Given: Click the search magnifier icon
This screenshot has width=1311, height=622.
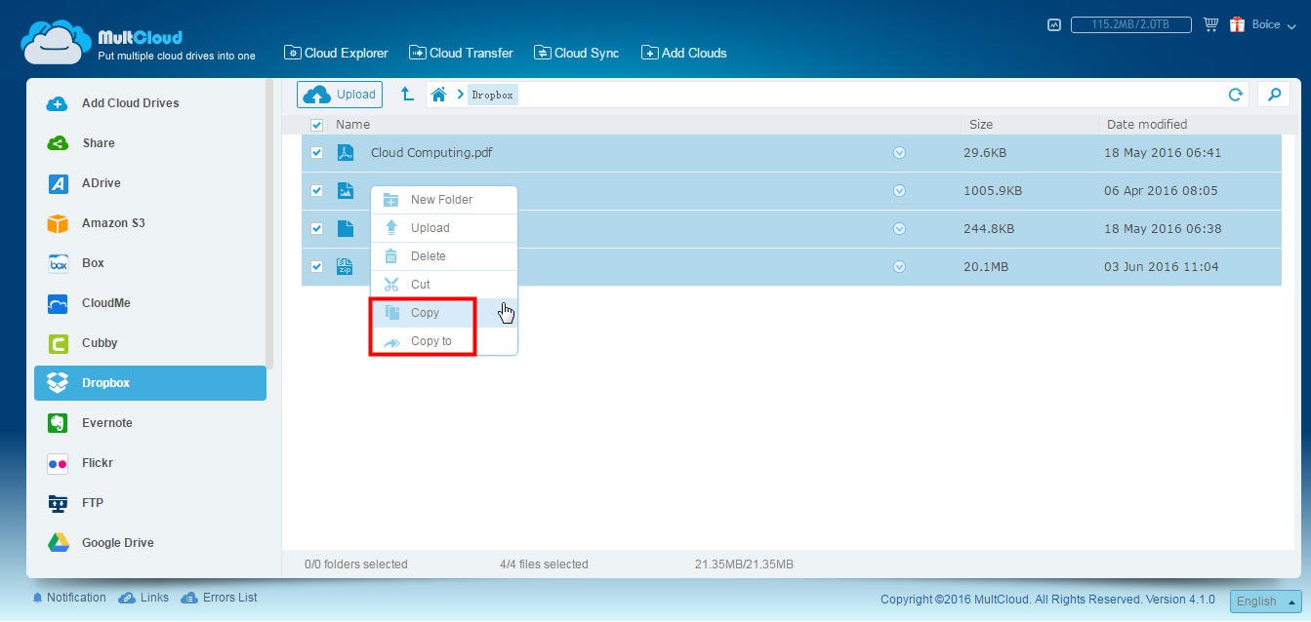Looking at the screenshot, I should tap(1274, 95).
